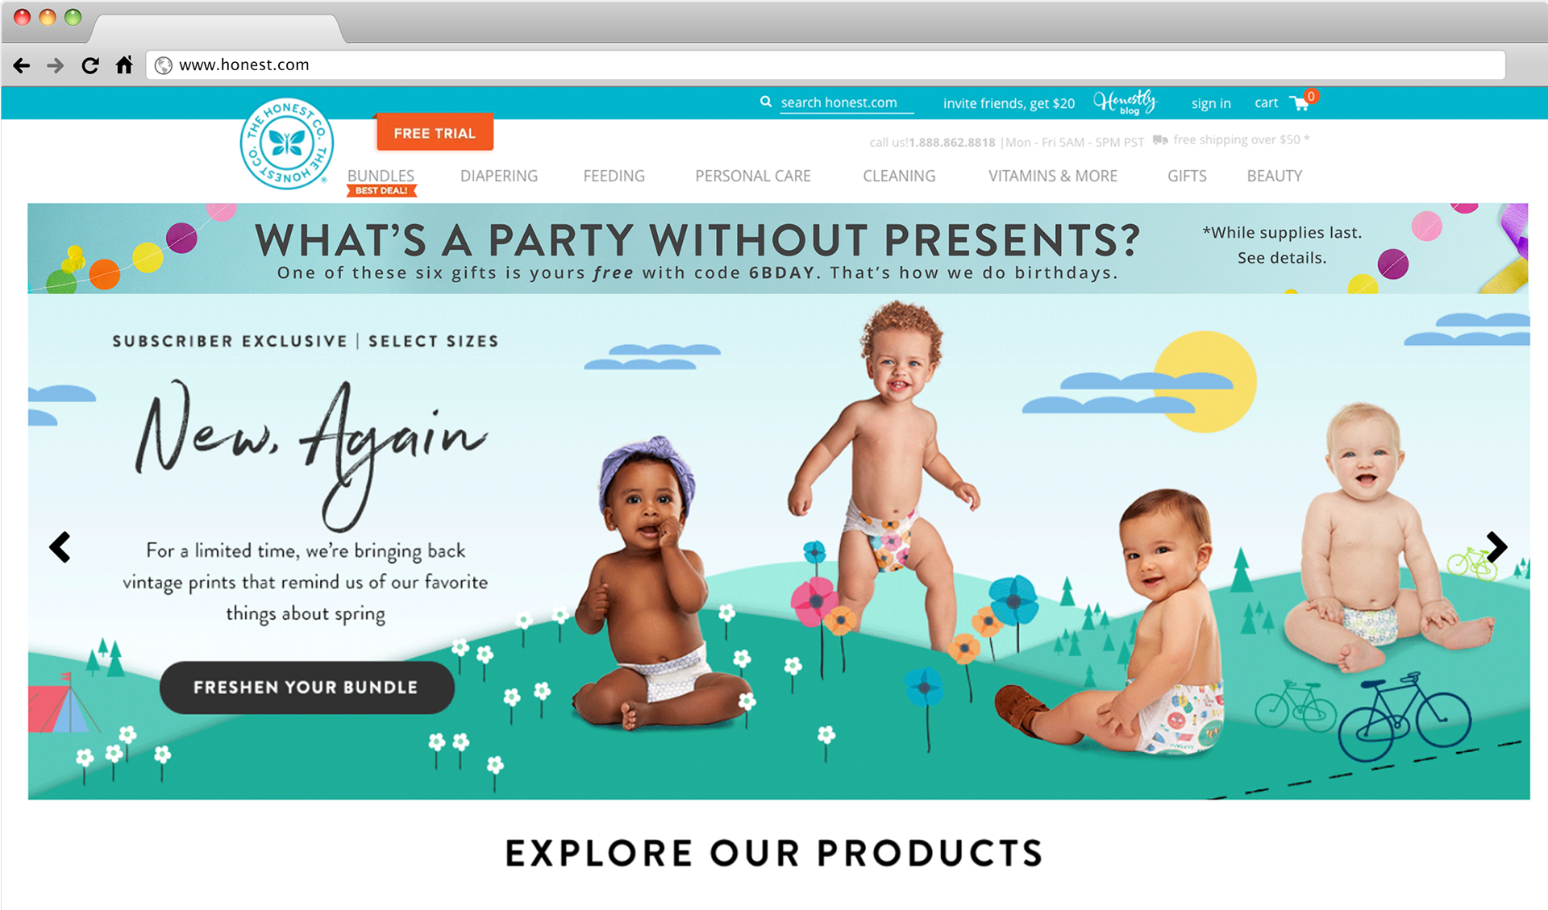Advance to next carousel slide
1548x910 pixels.
[x=1496, y=547]
